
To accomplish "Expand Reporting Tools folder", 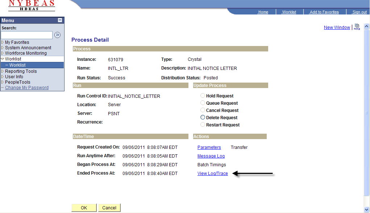I will pyautogui.click(x=3, y=71).
